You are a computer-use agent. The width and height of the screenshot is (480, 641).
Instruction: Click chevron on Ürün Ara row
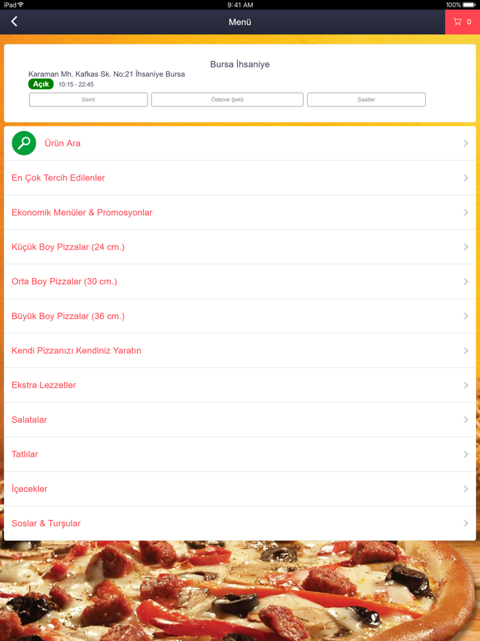click(x=466, y=143)
